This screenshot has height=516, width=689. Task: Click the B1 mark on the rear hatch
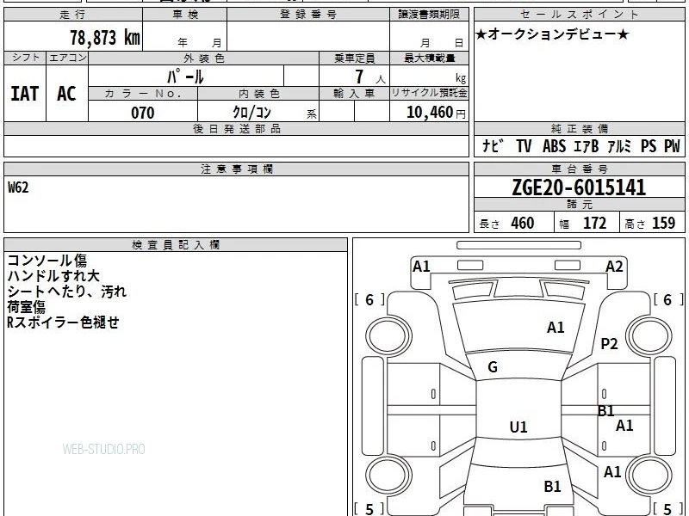pos(552,486)
